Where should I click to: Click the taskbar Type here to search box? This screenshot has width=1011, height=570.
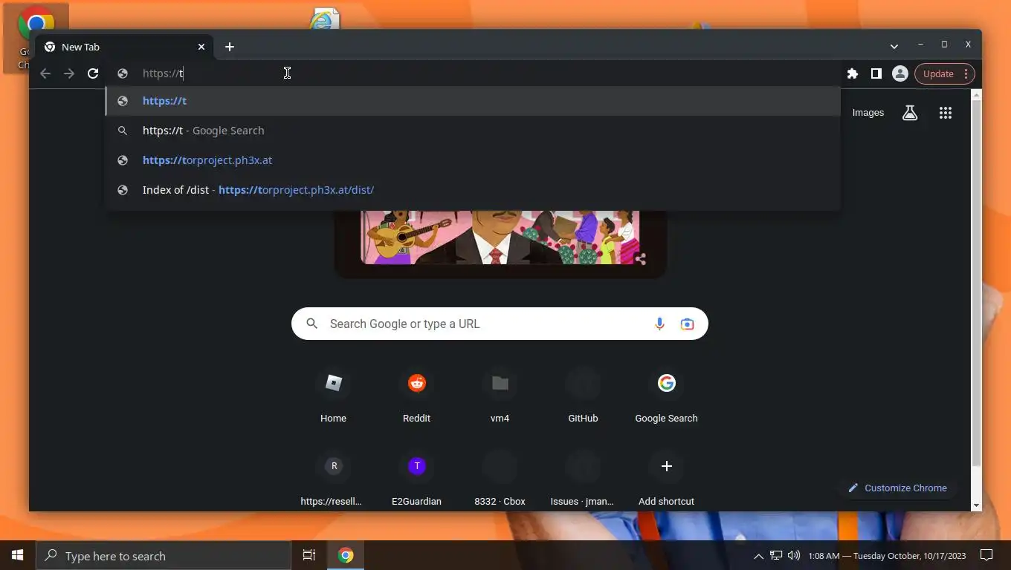[x=164, y=555]
